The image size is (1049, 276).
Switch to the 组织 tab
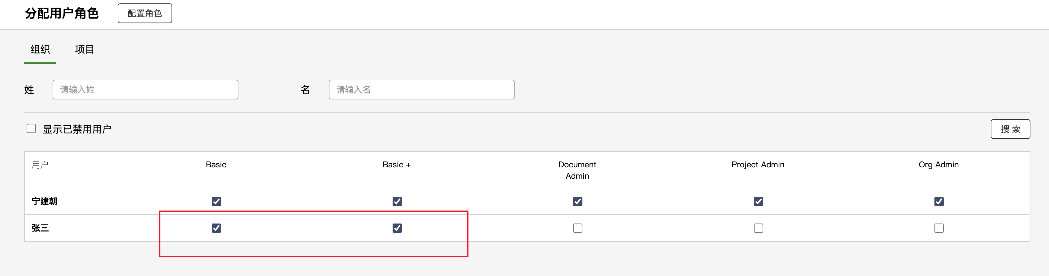(x=40, y=49)
